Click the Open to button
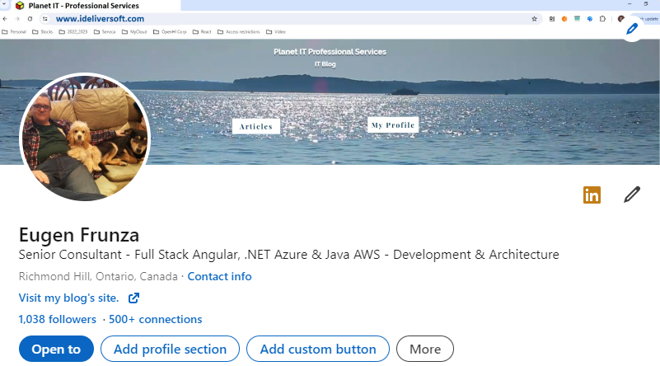 [56, 350]
